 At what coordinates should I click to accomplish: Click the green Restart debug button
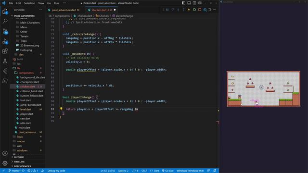point(194,10)
